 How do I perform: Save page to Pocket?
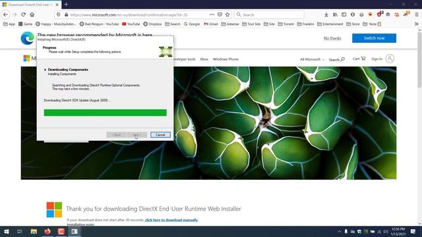point(220,14)
